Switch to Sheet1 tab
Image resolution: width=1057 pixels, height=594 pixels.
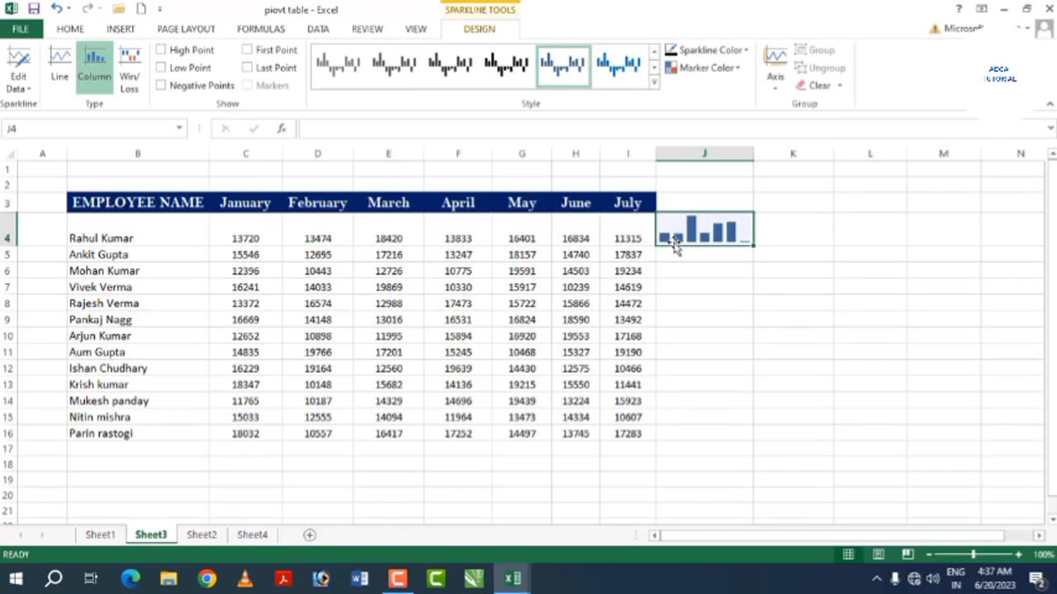[x=100, y=535]
